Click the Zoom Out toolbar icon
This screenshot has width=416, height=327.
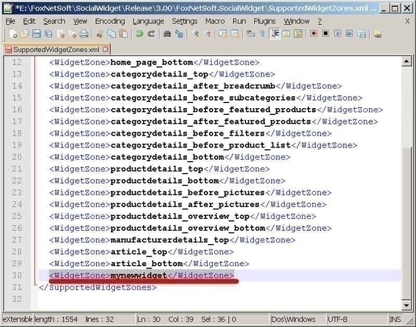(207, 34)
